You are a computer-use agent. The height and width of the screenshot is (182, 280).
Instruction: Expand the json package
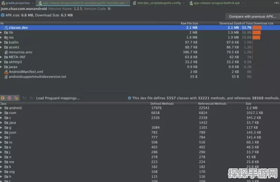[x=1, y=132]
